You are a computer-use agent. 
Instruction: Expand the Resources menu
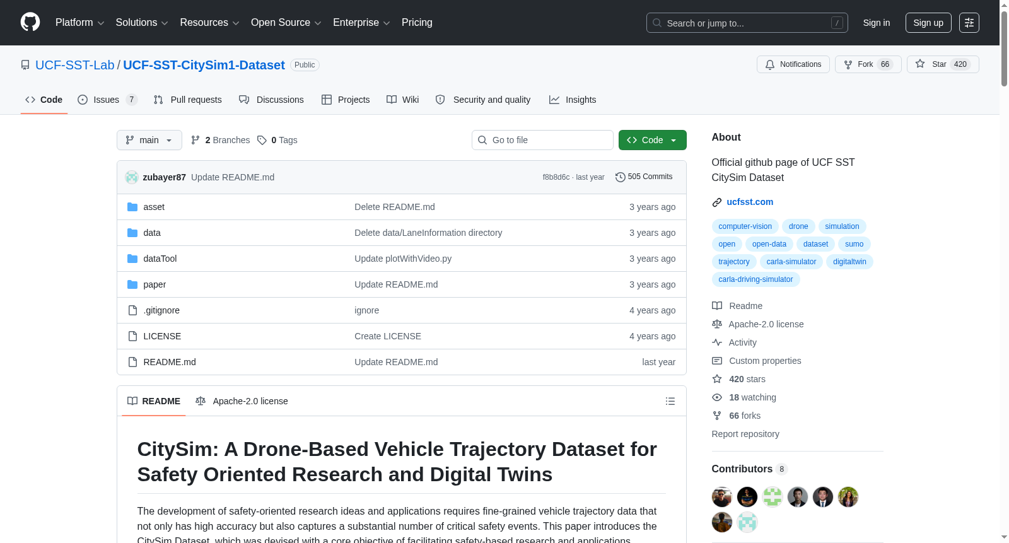coord(209,23)
